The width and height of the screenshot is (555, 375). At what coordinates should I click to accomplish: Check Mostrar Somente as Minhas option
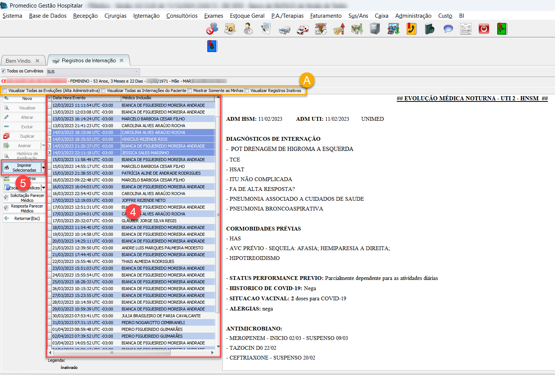tap(190, 91)
